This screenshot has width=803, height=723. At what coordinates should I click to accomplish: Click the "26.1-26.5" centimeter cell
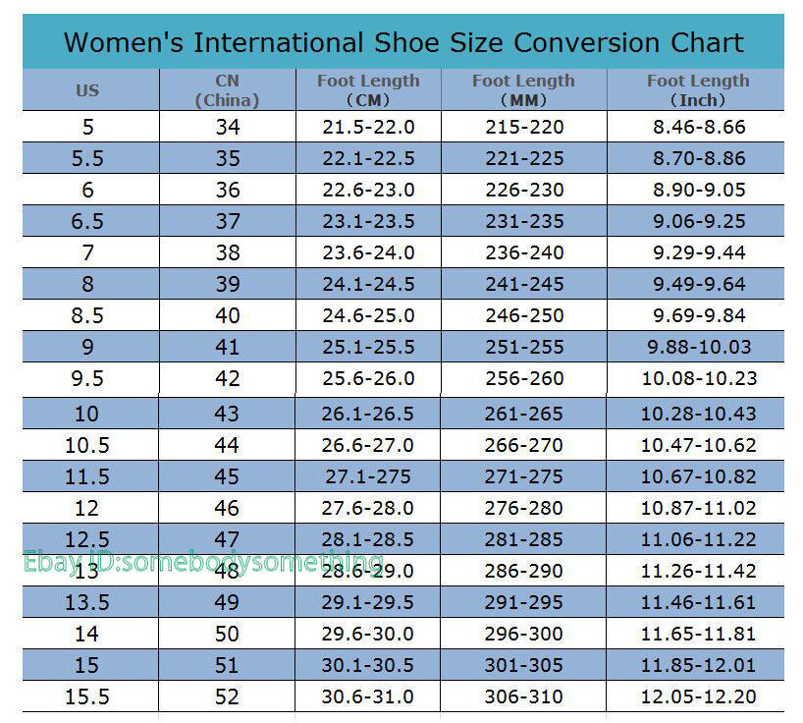coord(367,414)
